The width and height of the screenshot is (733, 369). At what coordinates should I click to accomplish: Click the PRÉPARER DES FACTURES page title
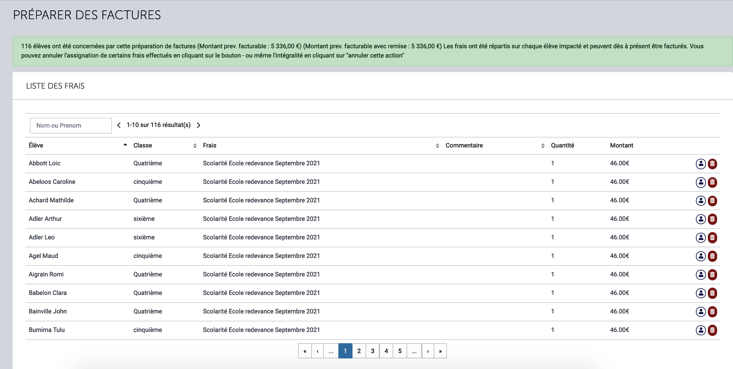(x=87, y=15)
